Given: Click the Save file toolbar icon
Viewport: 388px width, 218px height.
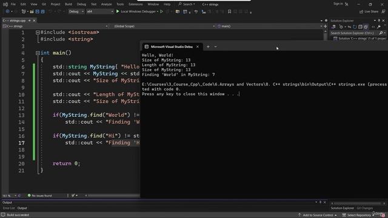Looking at the screenshot, I should [x=38, y=12].
